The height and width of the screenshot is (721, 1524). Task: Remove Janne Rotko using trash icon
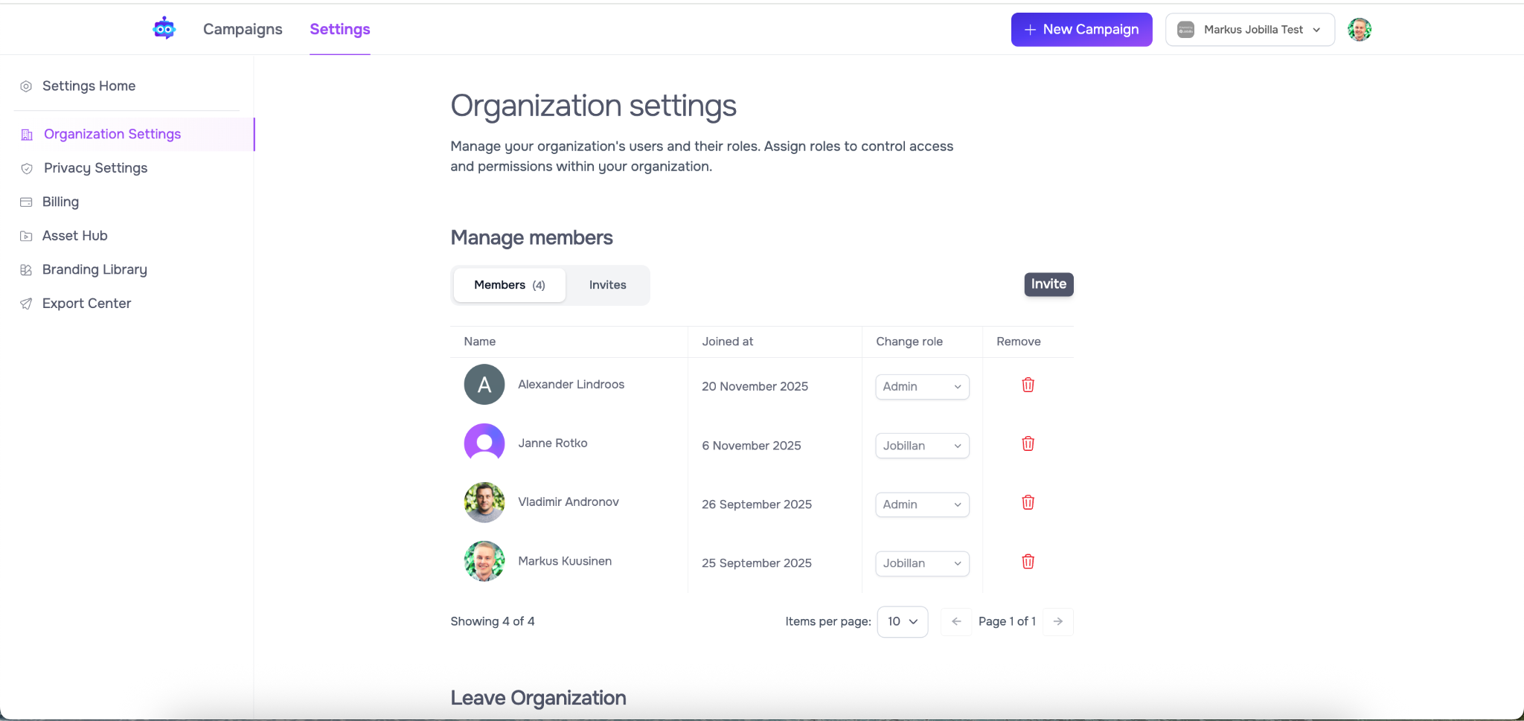(1028, 444)
